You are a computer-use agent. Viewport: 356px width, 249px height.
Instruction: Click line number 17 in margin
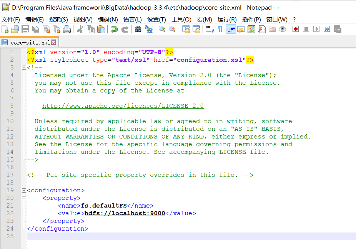[x=10, y=175]
